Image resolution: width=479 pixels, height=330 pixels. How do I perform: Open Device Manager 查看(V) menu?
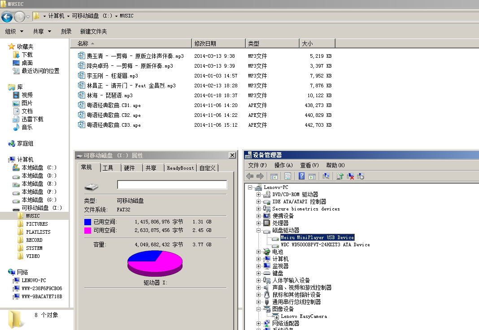(x=309, y=165)
